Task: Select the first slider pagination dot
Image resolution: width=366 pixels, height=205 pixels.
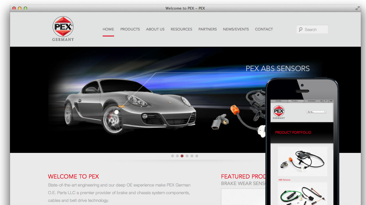Action: pyautogui.click(x=172, y=156)
